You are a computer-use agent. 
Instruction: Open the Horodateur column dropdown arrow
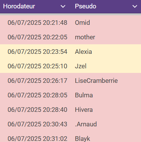[x=63, y=6]
